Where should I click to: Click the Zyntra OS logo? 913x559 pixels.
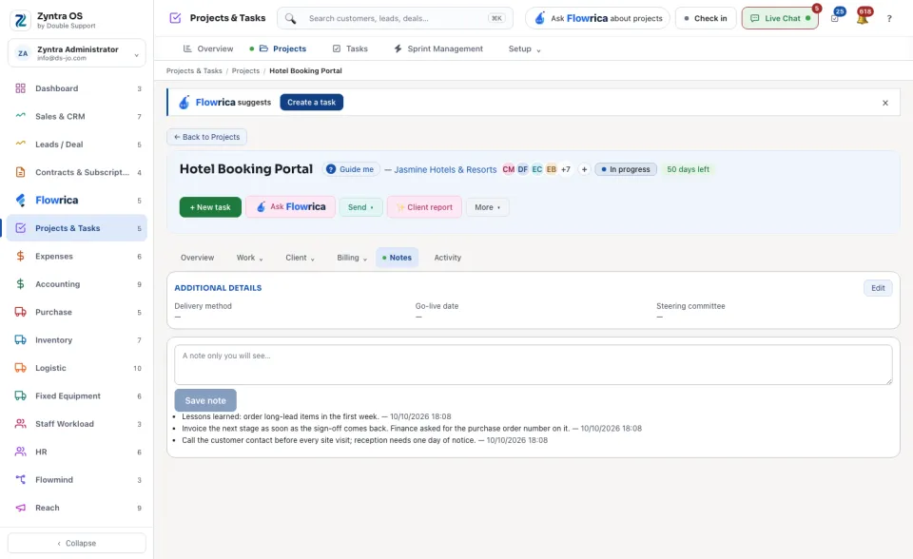(x=20, y=20)
